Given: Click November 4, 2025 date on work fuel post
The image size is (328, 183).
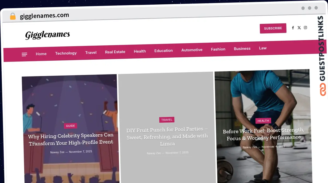Looking at the screenshot, I should [273, 147].
